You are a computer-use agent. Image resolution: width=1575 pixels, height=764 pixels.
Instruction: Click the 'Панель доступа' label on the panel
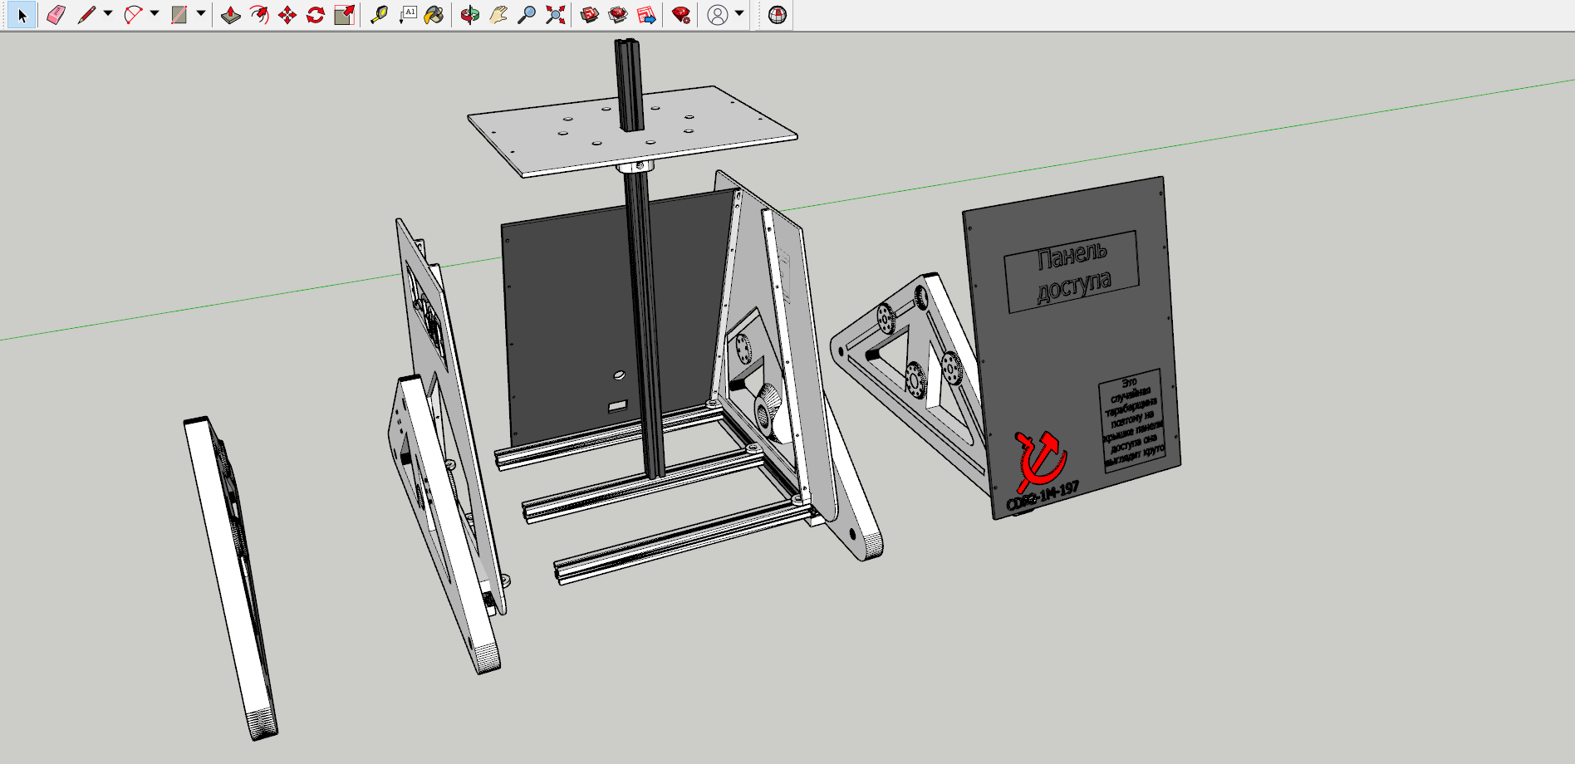tap(1072, 271)
